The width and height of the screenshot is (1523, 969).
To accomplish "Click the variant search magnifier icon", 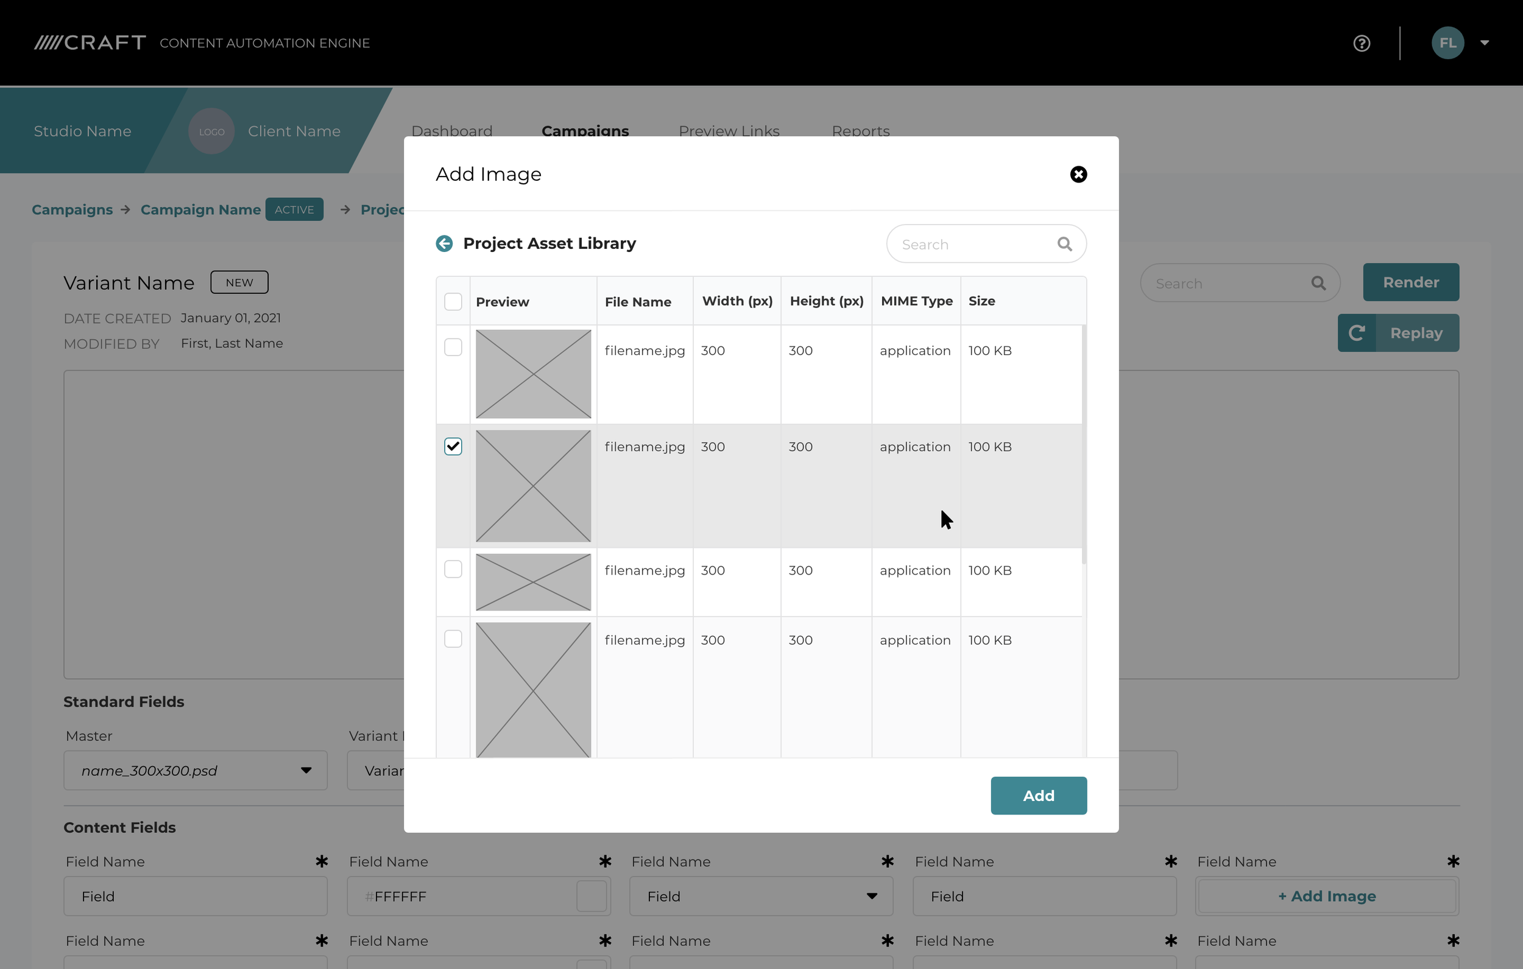I will [x=1318, y=283].
